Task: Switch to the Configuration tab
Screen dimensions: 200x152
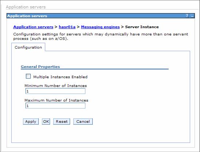Action: point(28,47)
